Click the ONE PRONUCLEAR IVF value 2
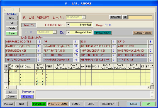 tap(150, 55)
